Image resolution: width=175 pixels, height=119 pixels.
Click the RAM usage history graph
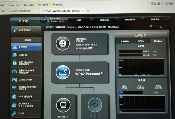(142, 104)
